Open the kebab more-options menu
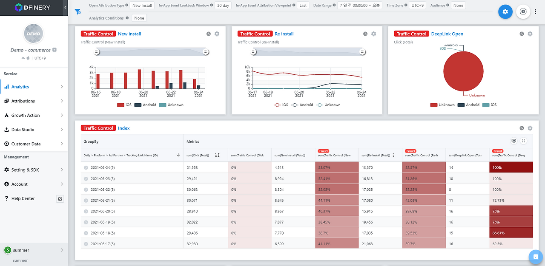 click(536, 12)
